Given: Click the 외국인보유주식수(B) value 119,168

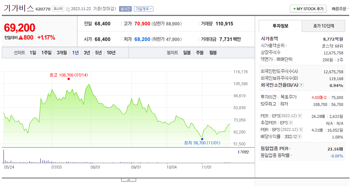Looking at the screenshot, I should pyautogui.click(x=336, y=79).
